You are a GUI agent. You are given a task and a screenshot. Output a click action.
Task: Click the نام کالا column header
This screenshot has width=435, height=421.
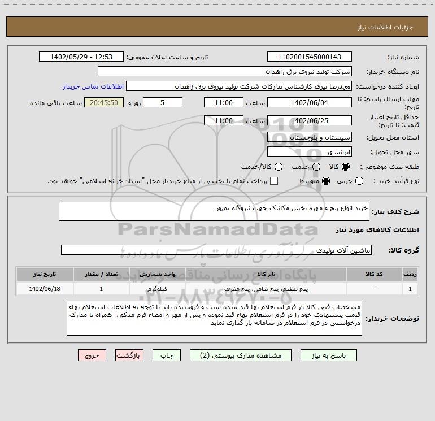(266, 274)
